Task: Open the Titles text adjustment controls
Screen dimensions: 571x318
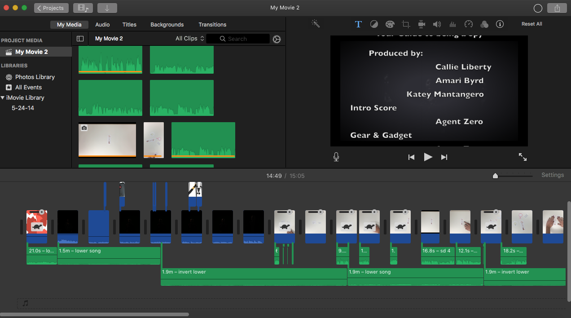Action: coord(358,24)
